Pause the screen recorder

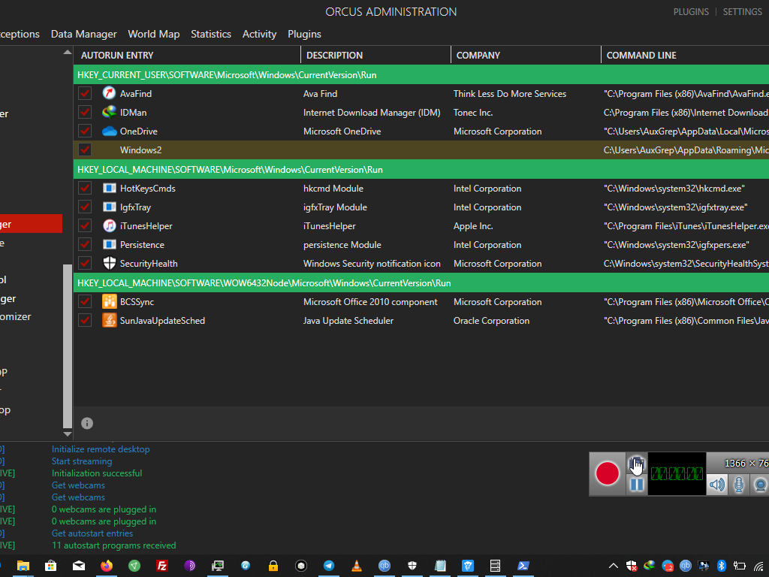[637, 485]
